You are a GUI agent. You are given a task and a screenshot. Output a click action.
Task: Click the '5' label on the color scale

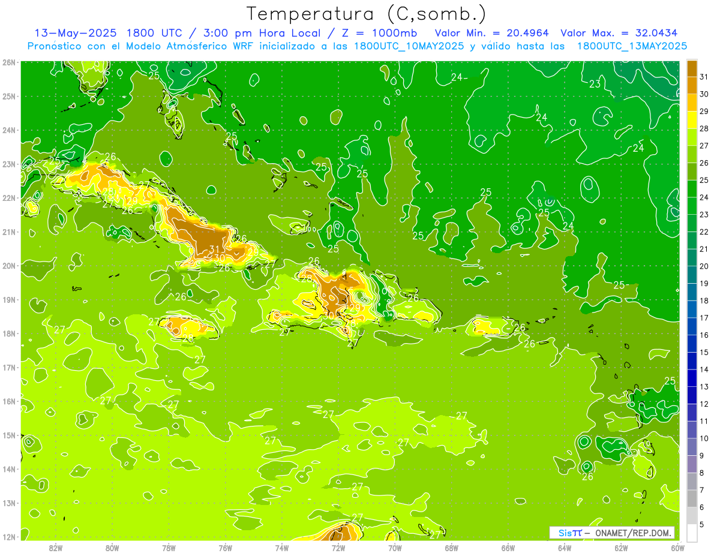(702, 524)
